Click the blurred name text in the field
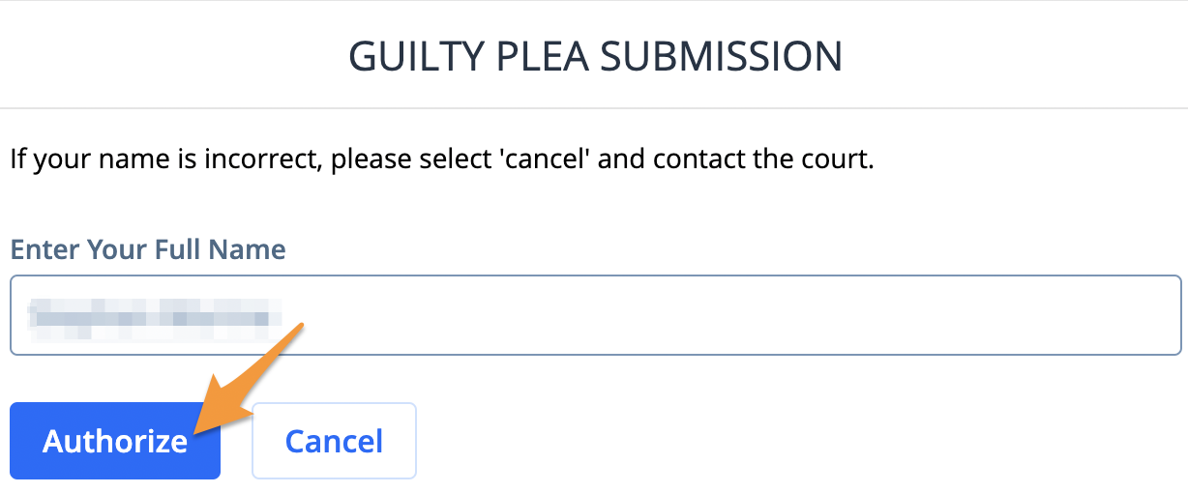This screenshot has width=1188, height=493. (156, 316)
